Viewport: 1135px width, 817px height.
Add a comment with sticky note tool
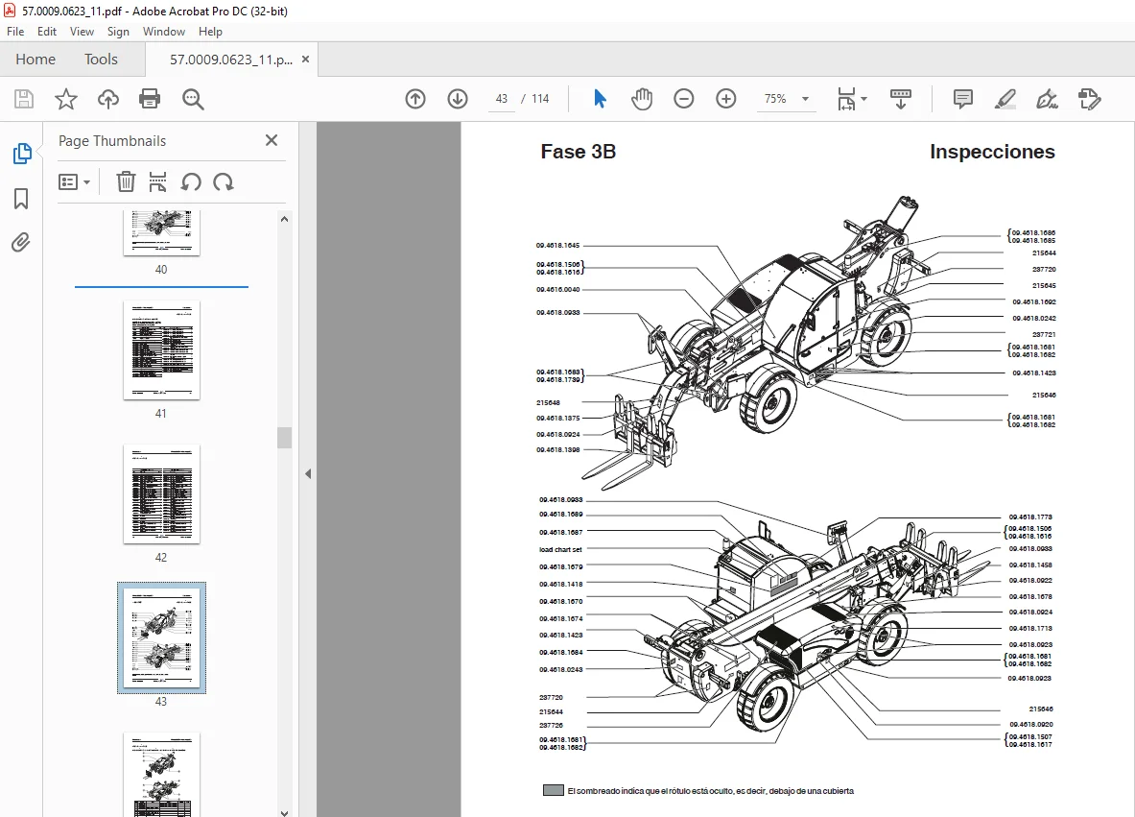click(x=962, y=99)
